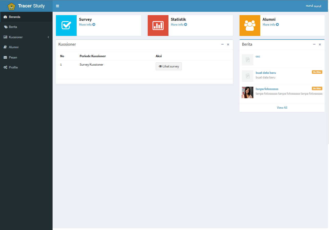Open the buat data baru news title
Viewport: 329px width, 230px height.
tap(266, 73)
